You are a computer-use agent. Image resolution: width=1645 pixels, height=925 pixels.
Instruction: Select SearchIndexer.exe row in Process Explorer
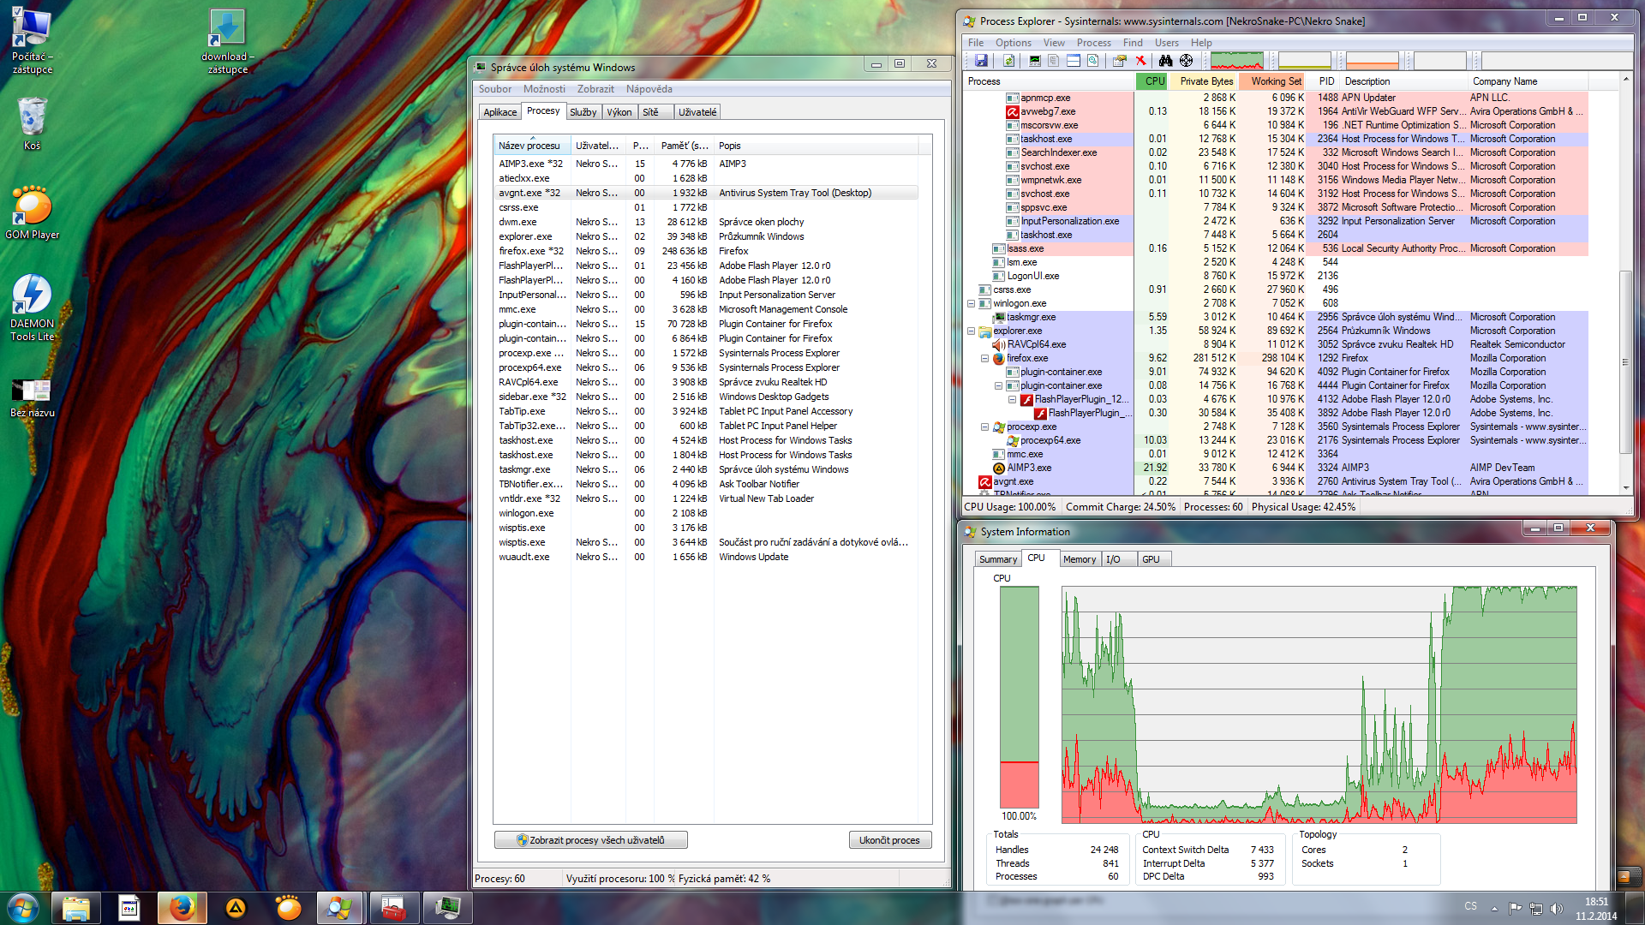tap(1276, 152)
